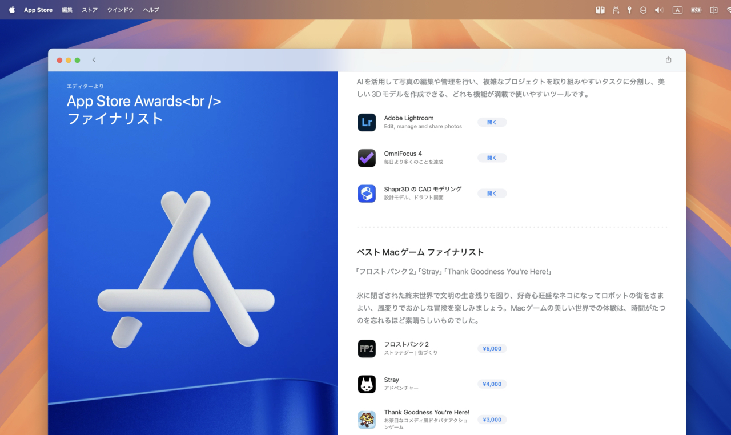This screenshot has height=435, width=731.
Task: Open the ストア menu
Action: coord(90,10)
